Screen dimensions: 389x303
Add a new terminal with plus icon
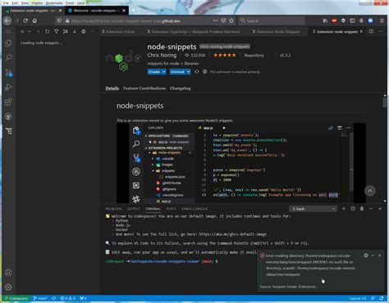point(344,209)
